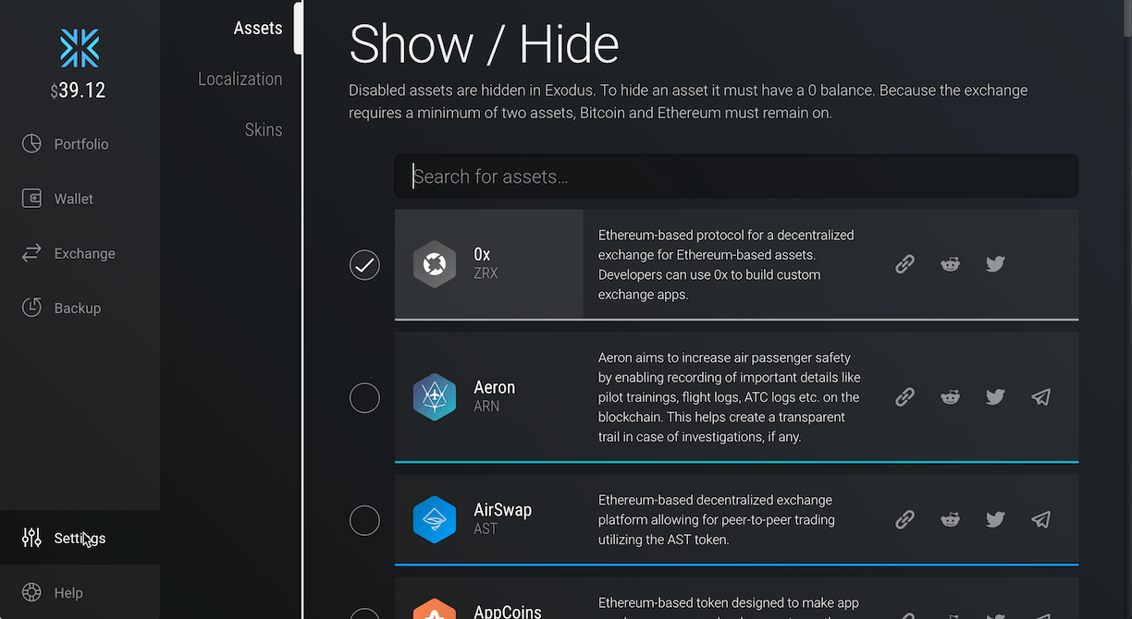Open the Aeron website link icon

[x=905, y=397]
